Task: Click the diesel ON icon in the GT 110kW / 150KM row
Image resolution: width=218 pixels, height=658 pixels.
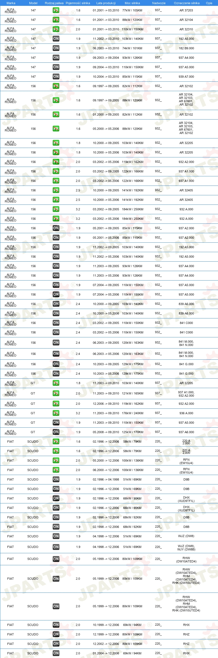Action: coord(56,423)
